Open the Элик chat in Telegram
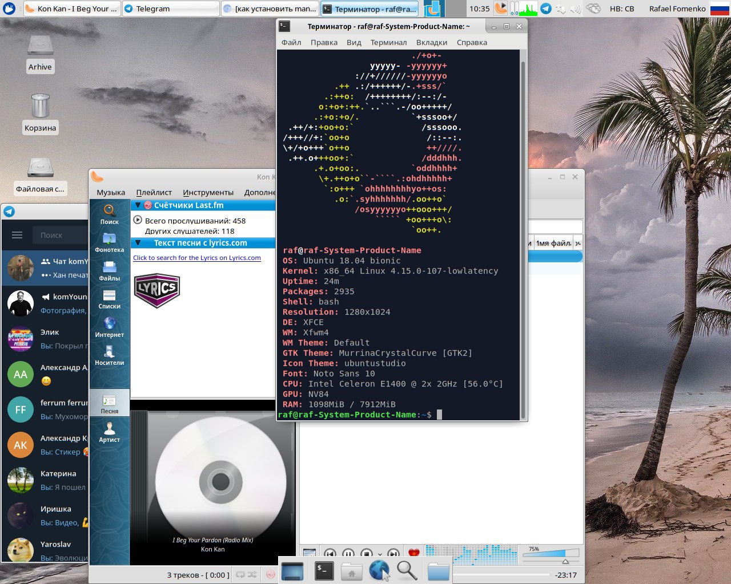Image resolution: width=731 pixels, height=584 pixels. (45, 339)
